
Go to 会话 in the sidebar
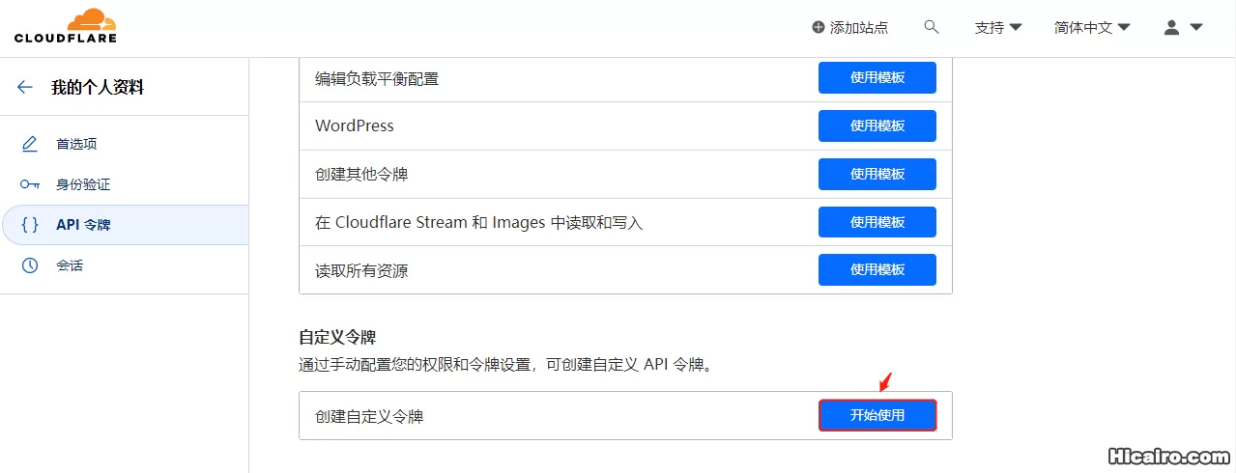click(70, 265)
